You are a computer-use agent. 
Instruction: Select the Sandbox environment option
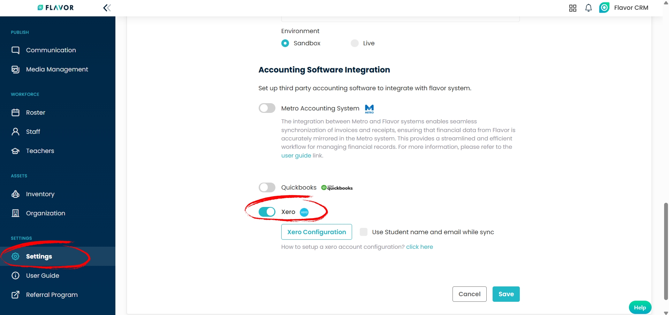pyautogui.click(x=285, y=43)
